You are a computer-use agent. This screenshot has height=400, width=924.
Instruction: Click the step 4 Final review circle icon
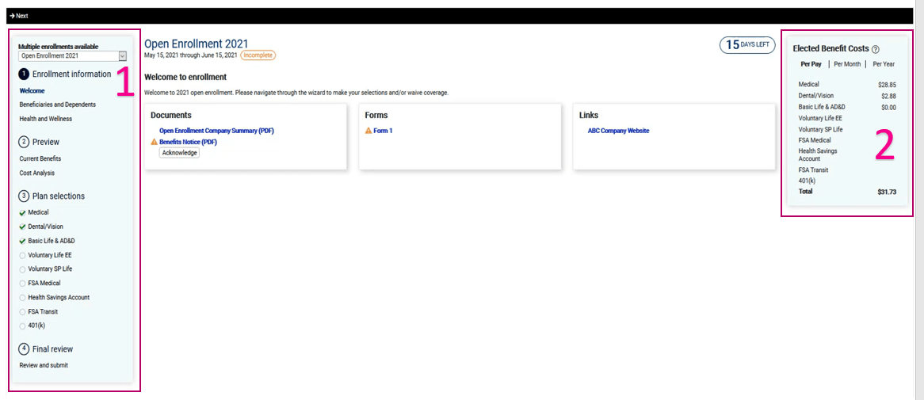[x=24, y=349]
